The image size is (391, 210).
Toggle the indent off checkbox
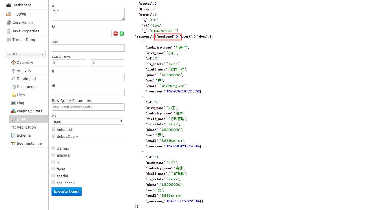pyautogui.click(x=54, y=129)
